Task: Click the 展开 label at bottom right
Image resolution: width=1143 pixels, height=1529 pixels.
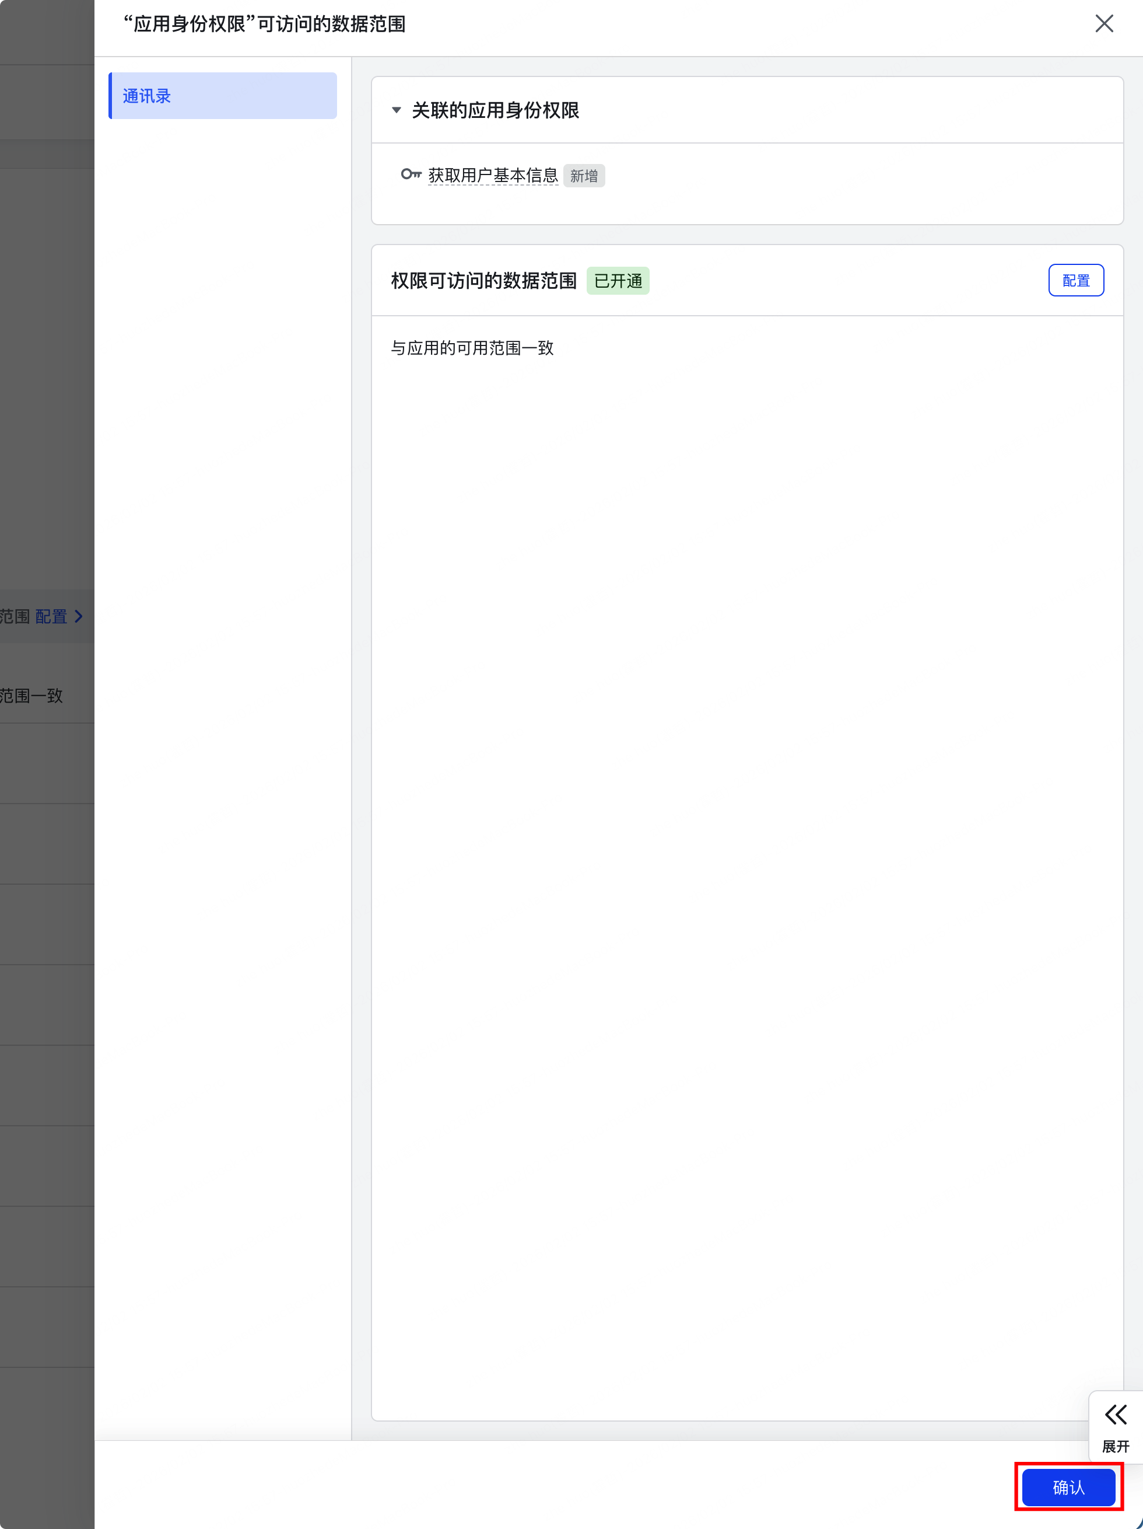Action: tap(1116, 1446)
